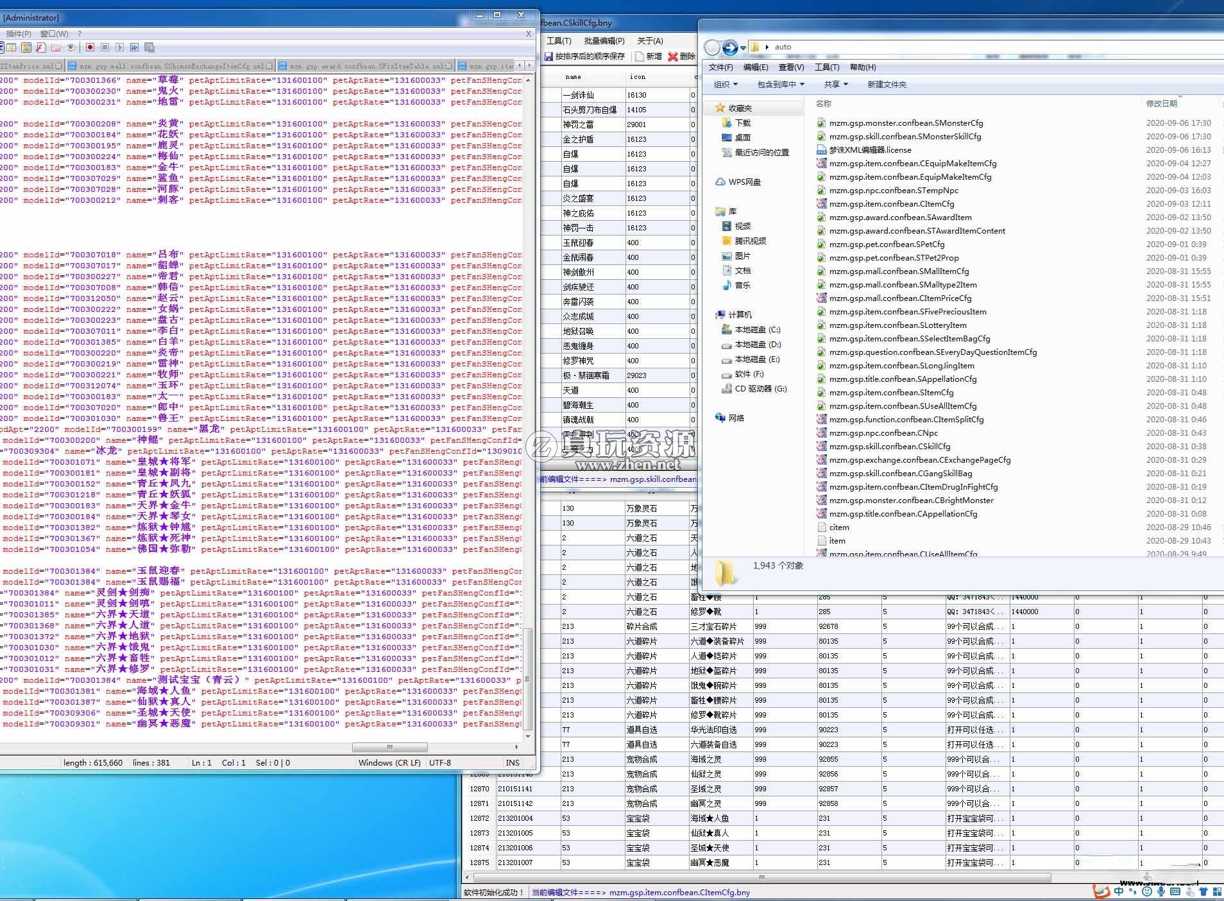The height and width of the screenshot is (901, 1224).
Task: Click the 新增 button in XML editor toolbar
Action: 649,56
